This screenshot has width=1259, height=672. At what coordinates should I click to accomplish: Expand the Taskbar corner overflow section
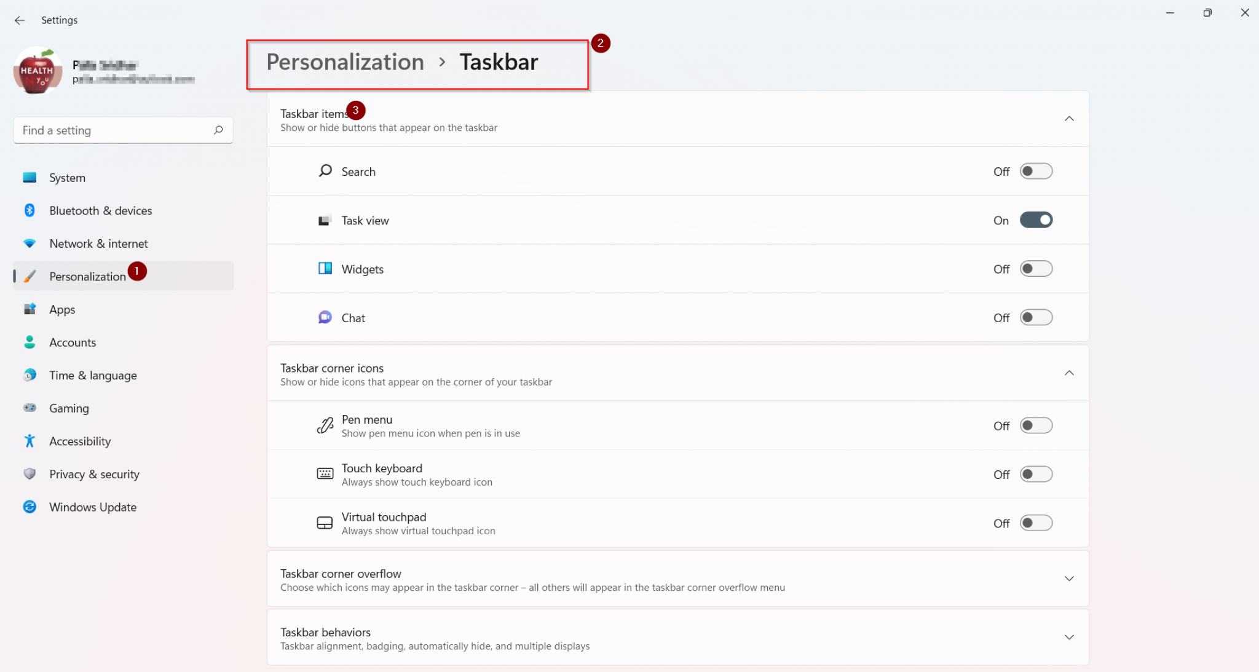1069,579
